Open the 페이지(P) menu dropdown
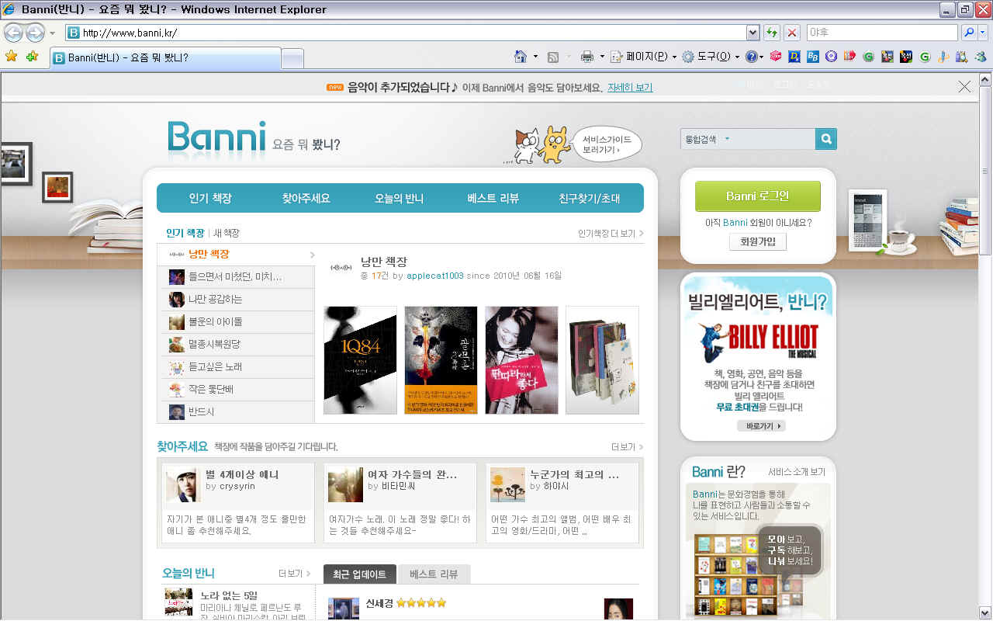This screenshot has width=993, height=621. click(674, 57)
